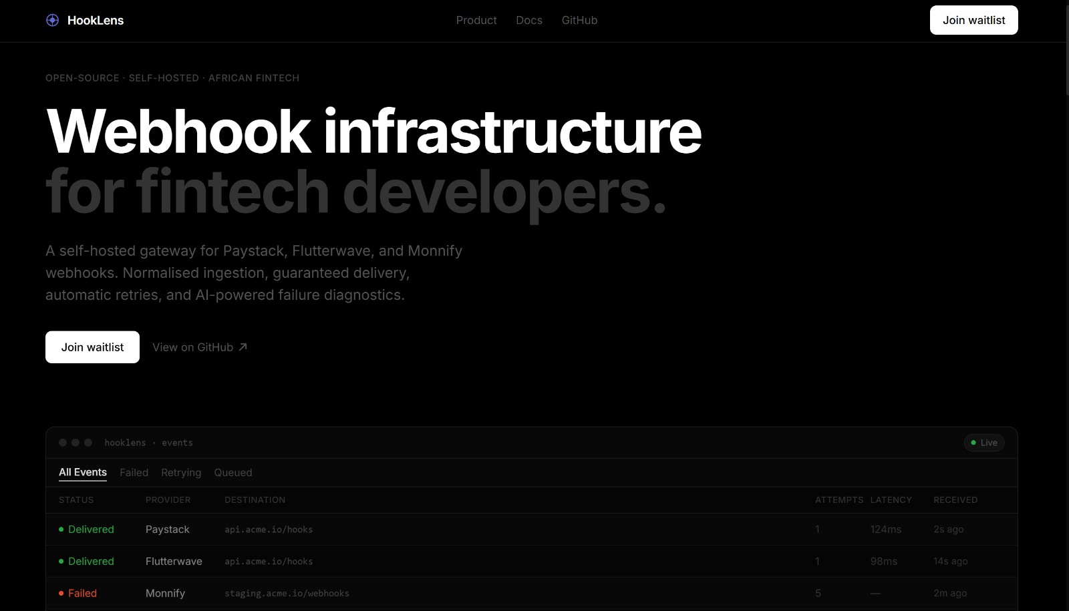Click the 2m ago timestamp
The width and height of the screenshot is (1069, 611).
click(x=950, y=594)
